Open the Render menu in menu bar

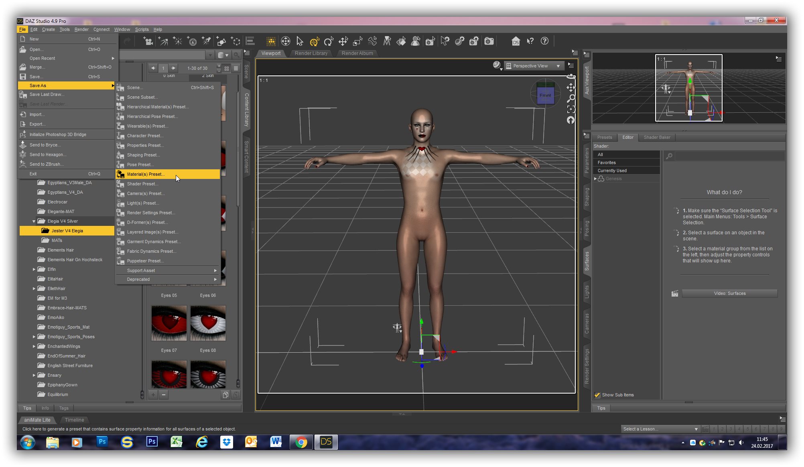pos(81,29)
